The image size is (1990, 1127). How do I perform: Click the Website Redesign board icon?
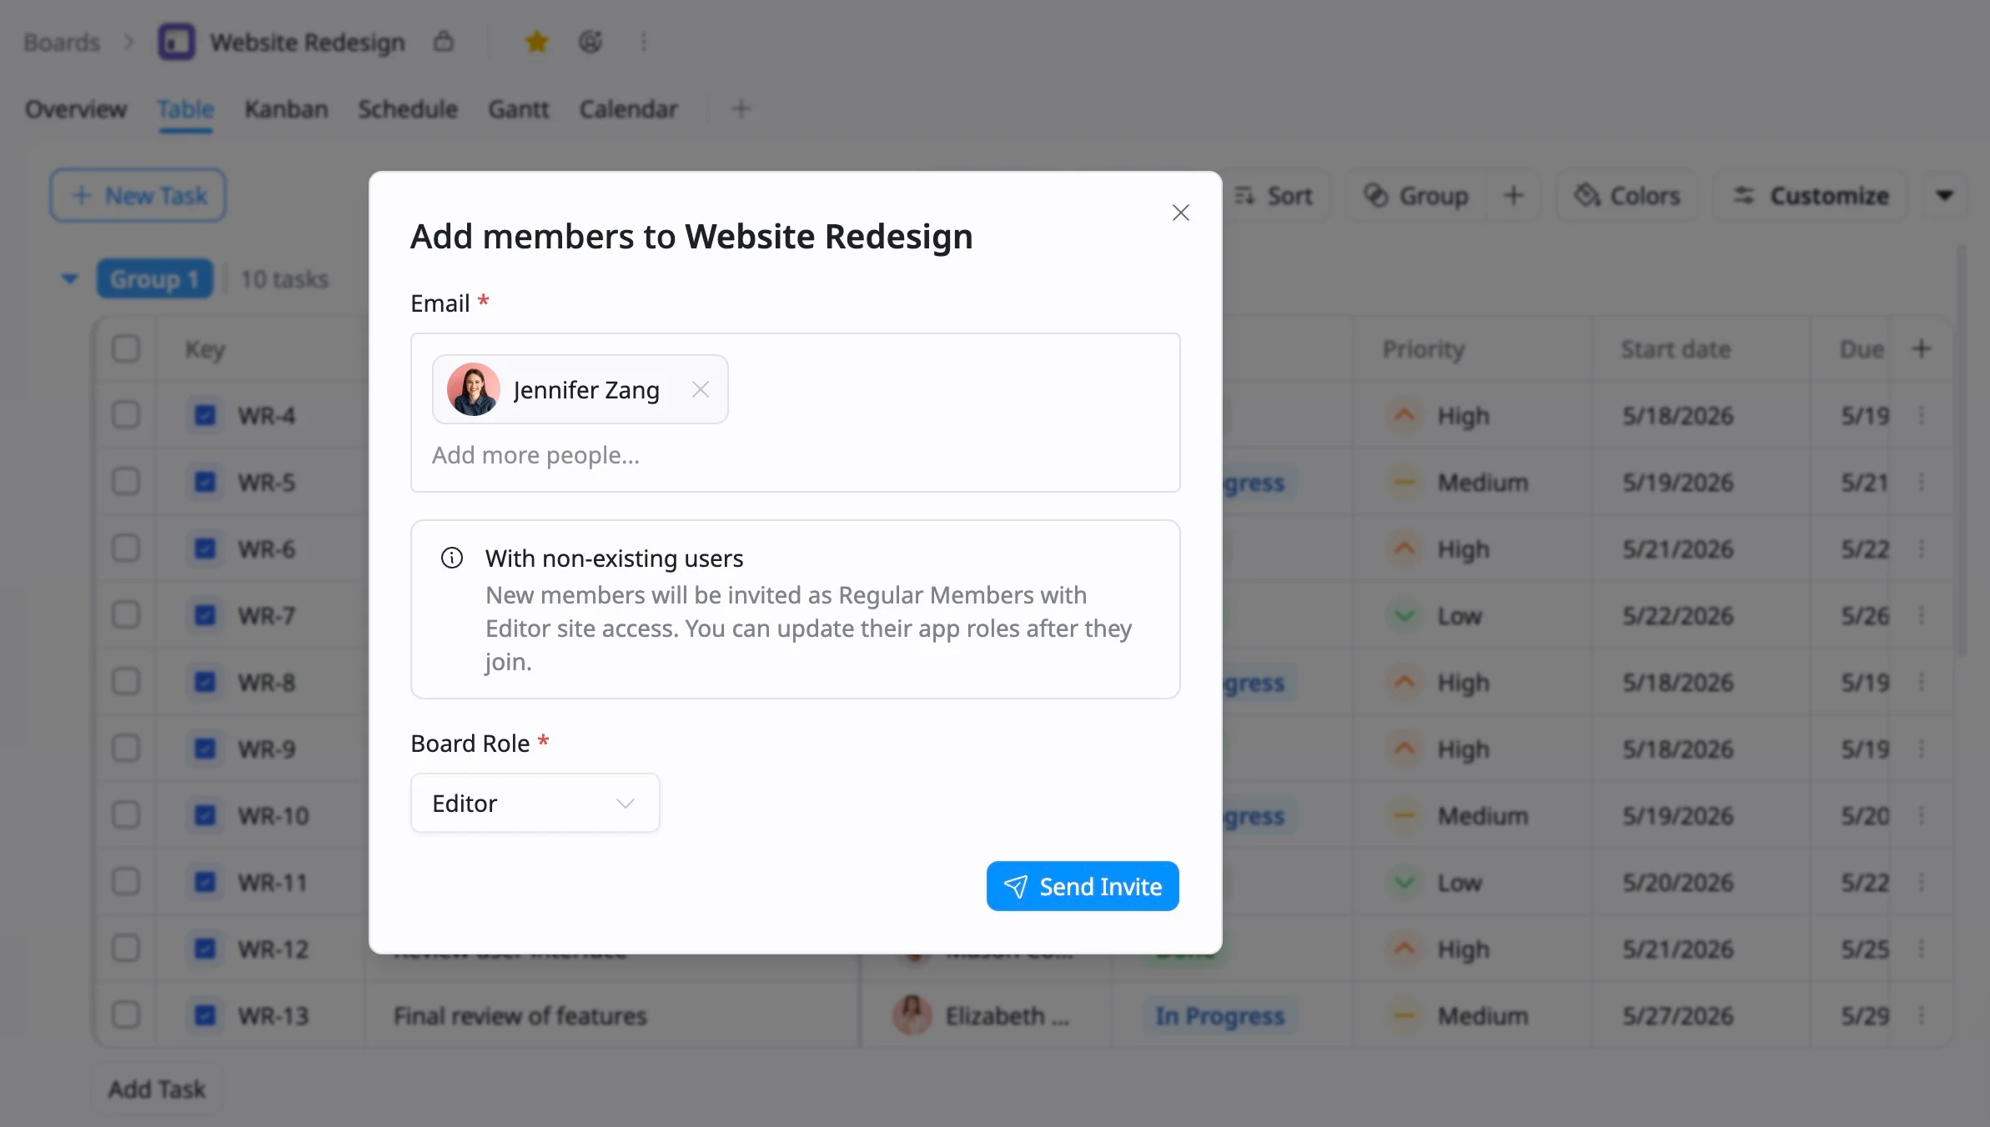(x=177, y=42)
